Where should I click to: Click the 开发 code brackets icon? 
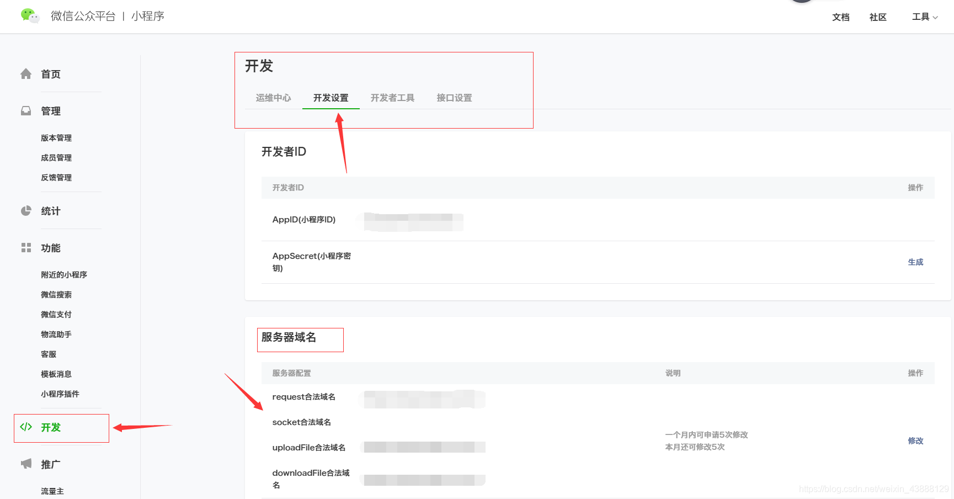pos(26,427)
